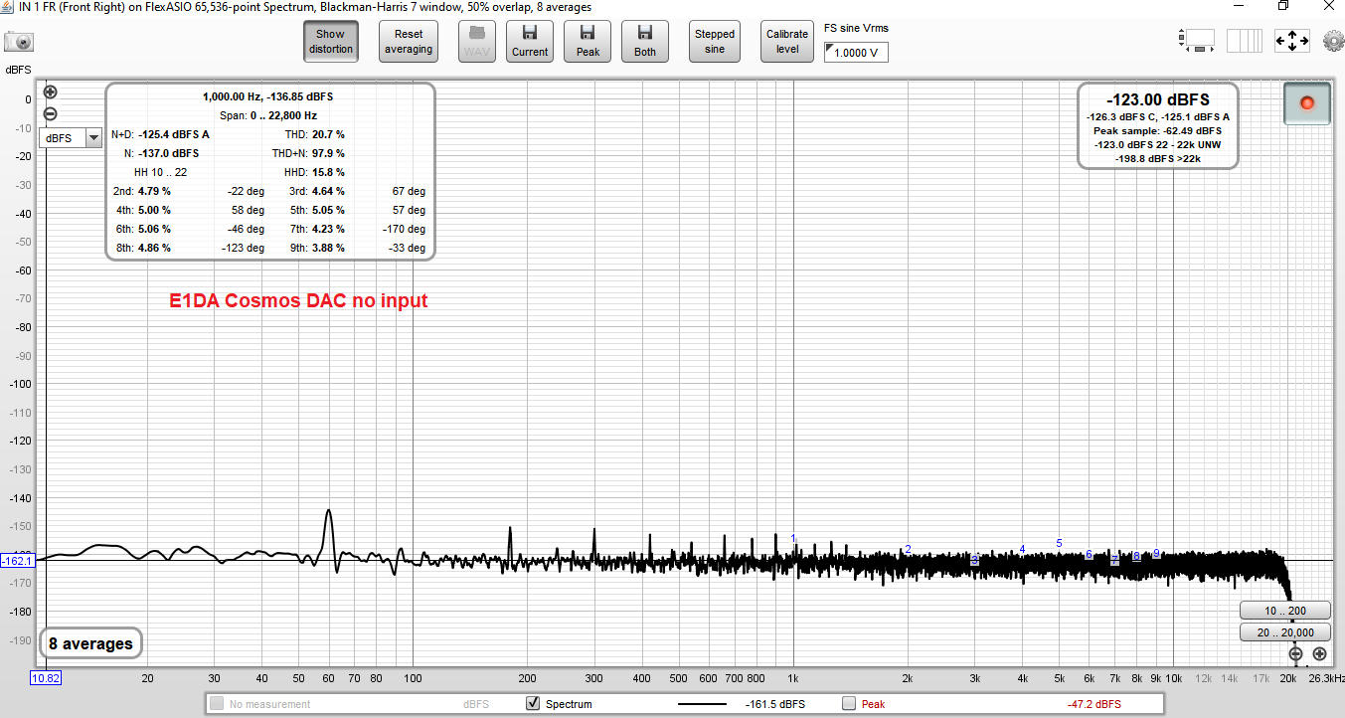Click Reset averaging button

coord(409,41)
